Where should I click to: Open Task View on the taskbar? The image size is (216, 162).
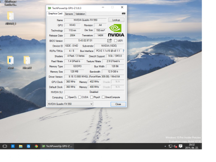[x=5, y=146]
